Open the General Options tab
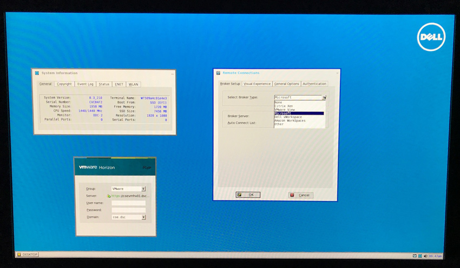460x268 pixels. tap(287, 84)
